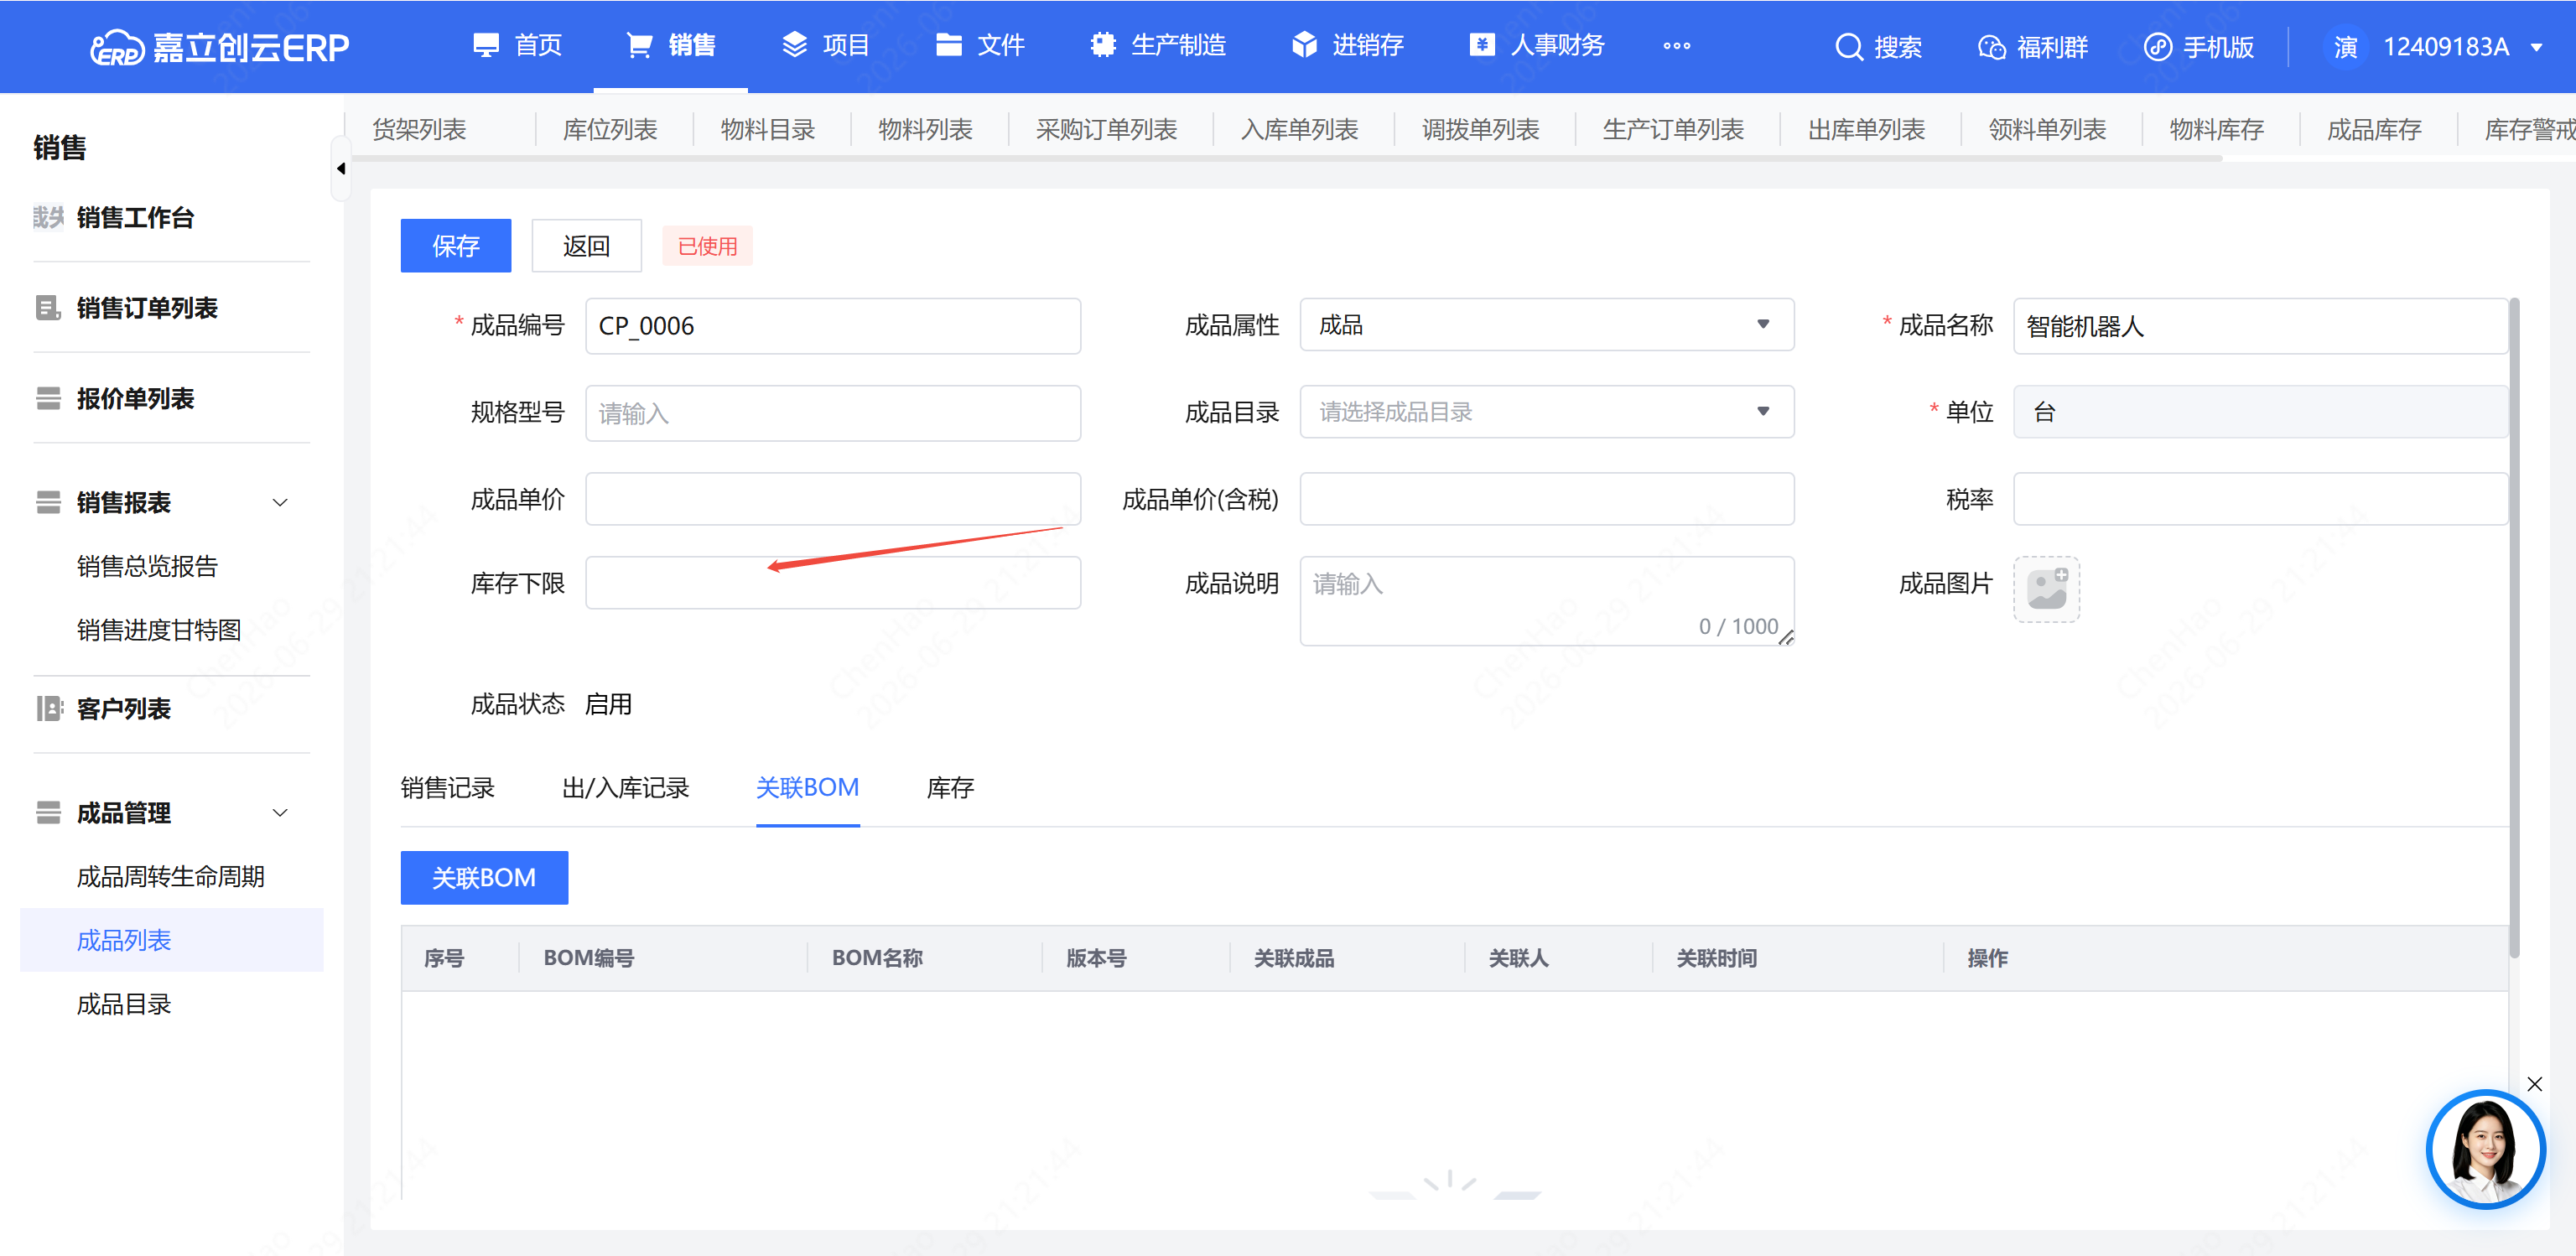
Task: Open the 物料目录 page tab
Action: [768, 129]
